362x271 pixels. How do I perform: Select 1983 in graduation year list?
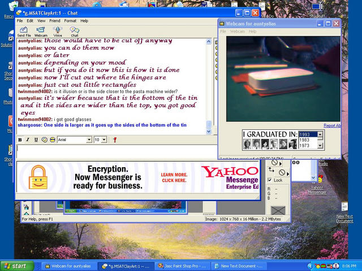pyautogui.click(x=308, y=140)
